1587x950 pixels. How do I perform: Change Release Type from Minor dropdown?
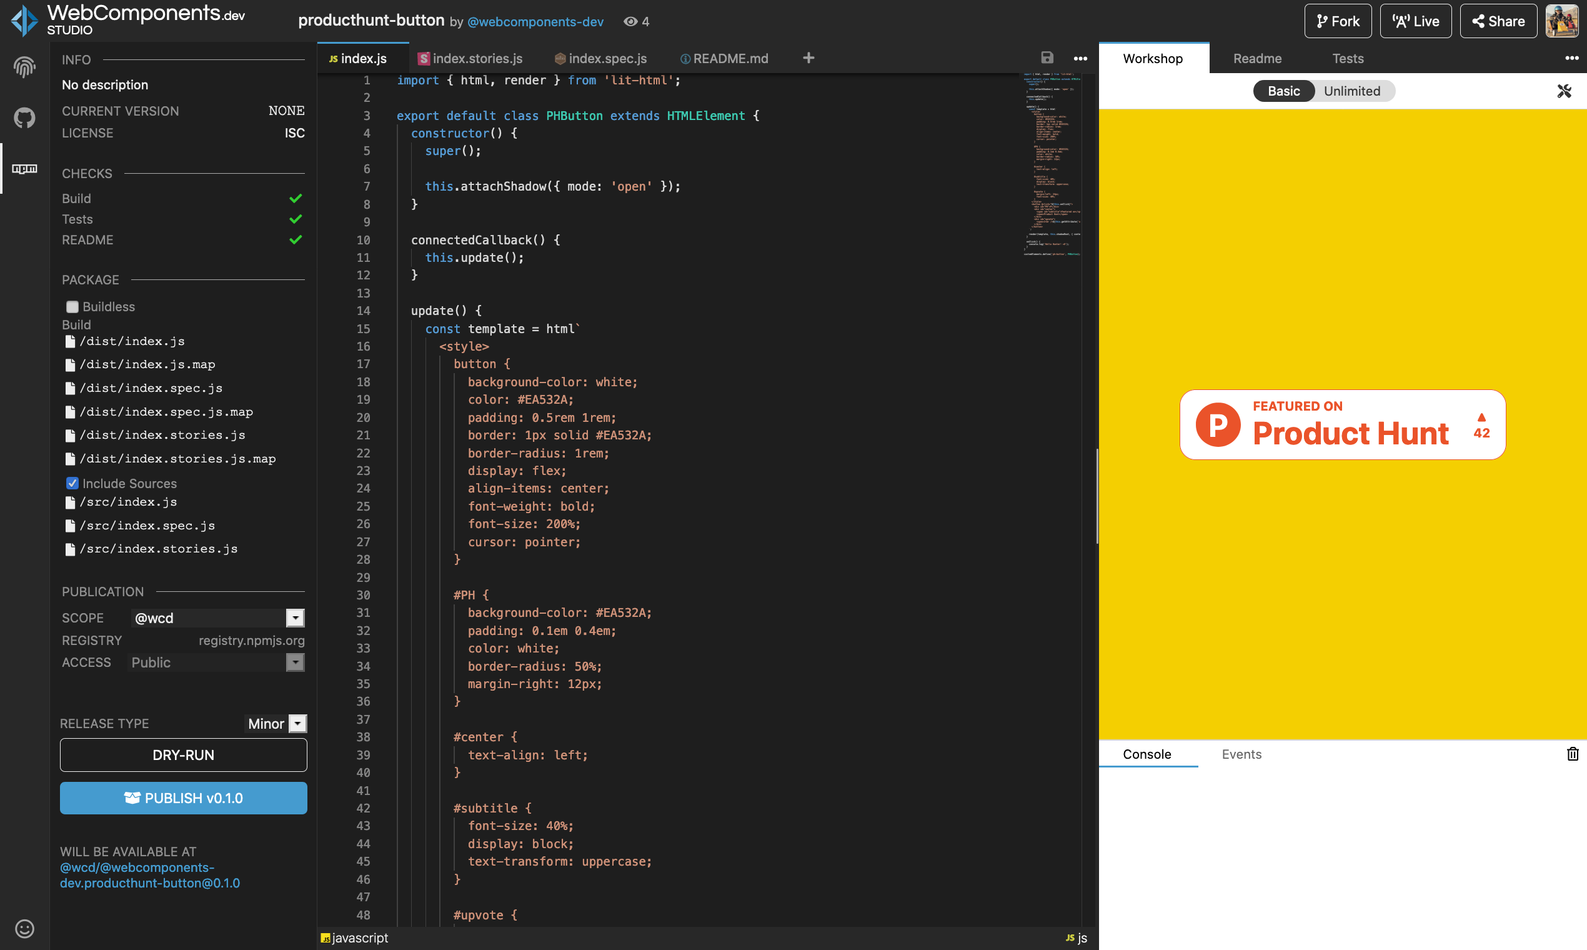297,723
